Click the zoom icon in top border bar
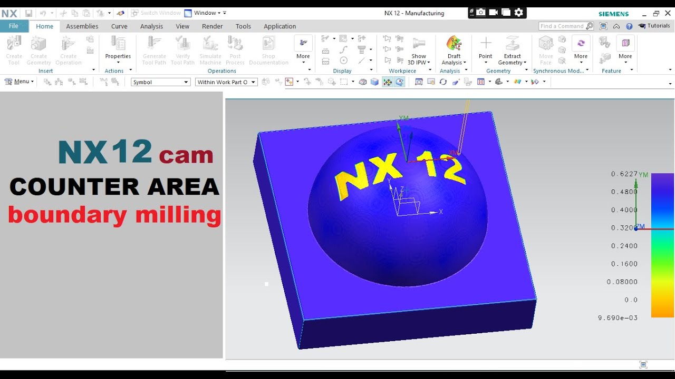The width and height of the screenshot is (675, 379). point(419,82)
